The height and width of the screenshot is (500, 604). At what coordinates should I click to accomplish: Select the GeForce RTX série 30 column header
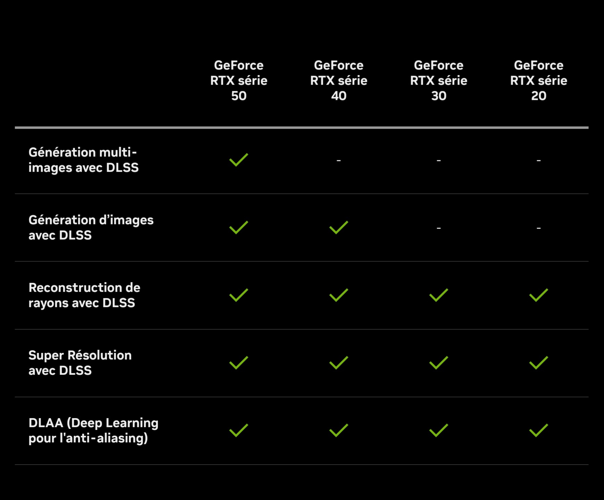439,80
